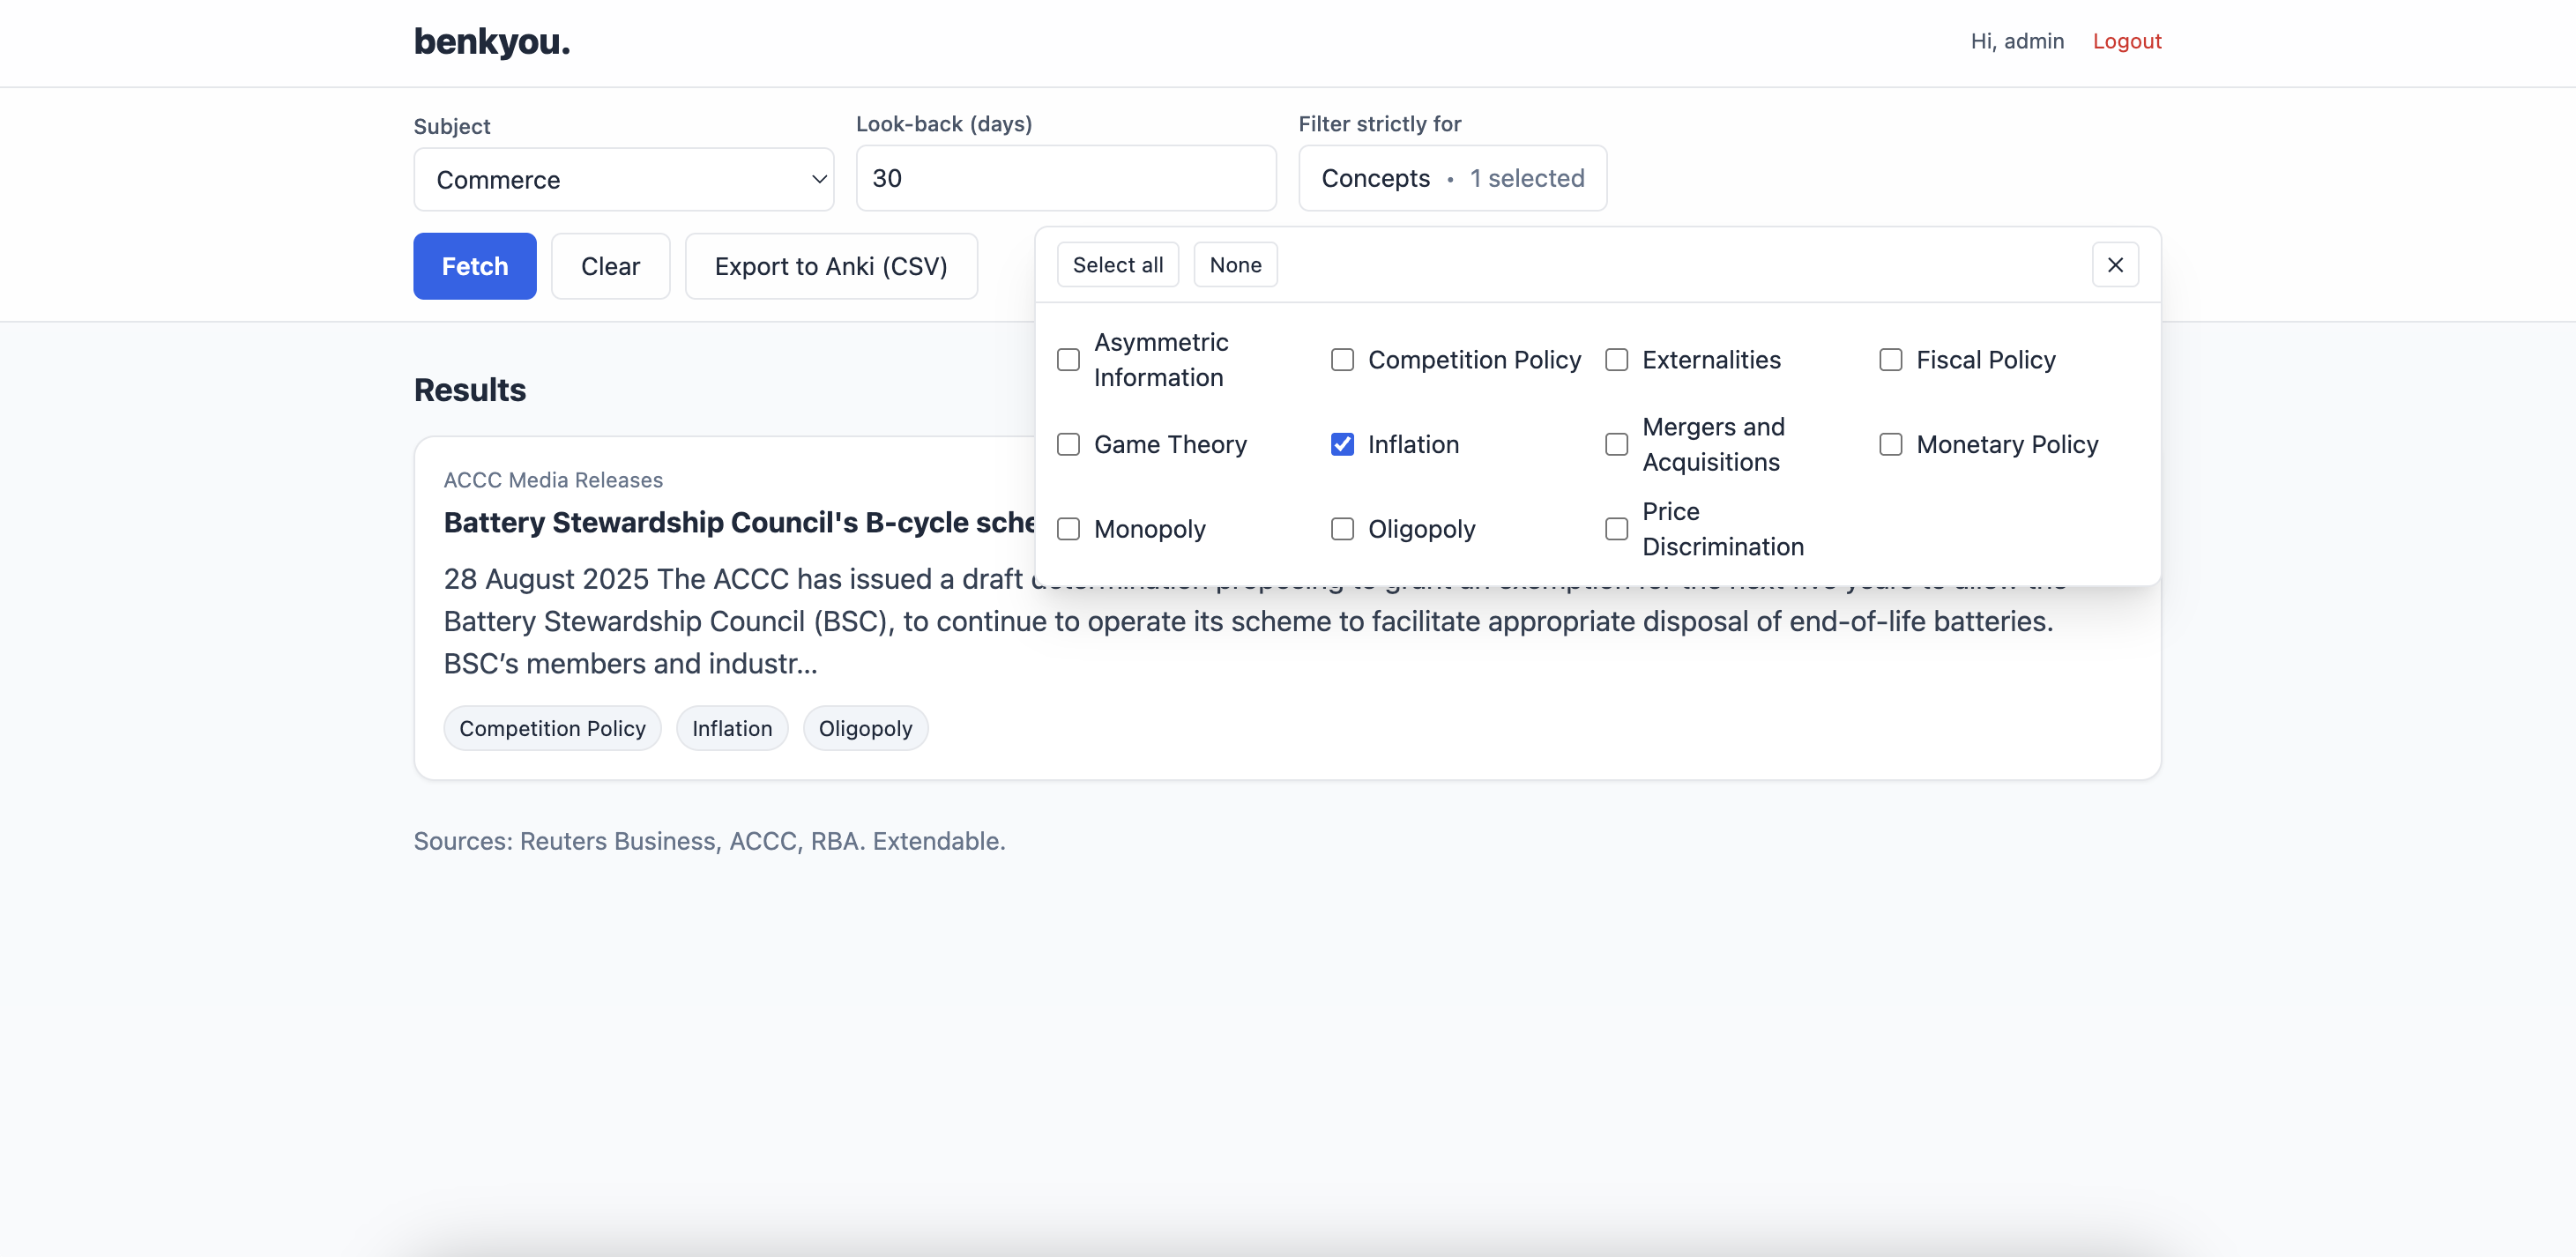Expand the Concepts filter selector
The width and height of the screenshot is (2576, 1257).
[1451, 178]
